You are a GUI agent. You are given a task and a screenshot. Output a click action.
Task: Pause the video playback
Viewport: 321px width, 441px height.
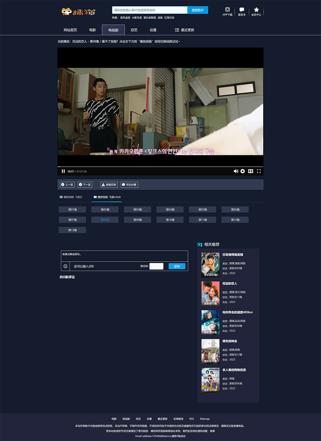coord(63,171)
